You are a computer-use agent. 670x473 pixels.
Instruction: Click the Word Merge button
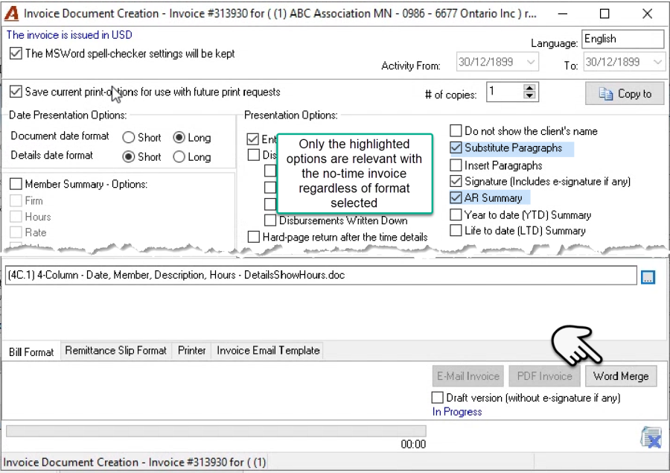[621, 376]
